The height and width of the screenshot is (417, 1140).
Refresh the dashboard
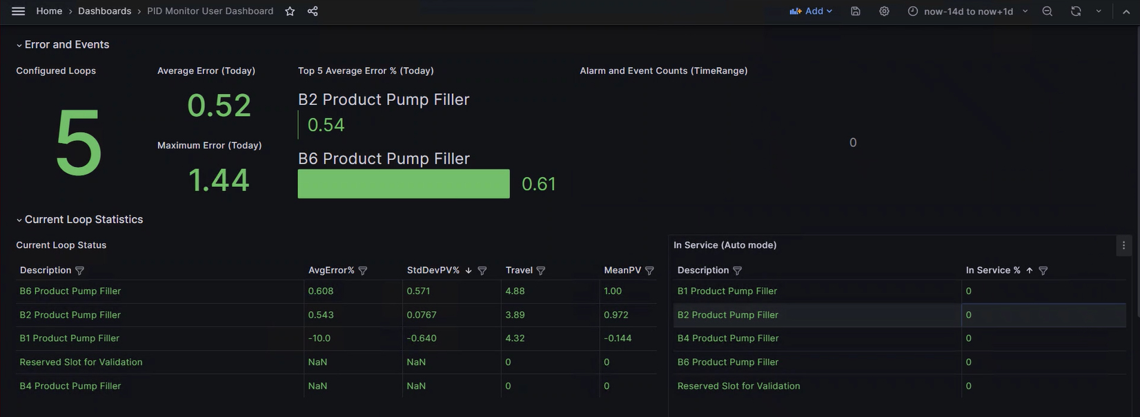[x=1076, y=11]
